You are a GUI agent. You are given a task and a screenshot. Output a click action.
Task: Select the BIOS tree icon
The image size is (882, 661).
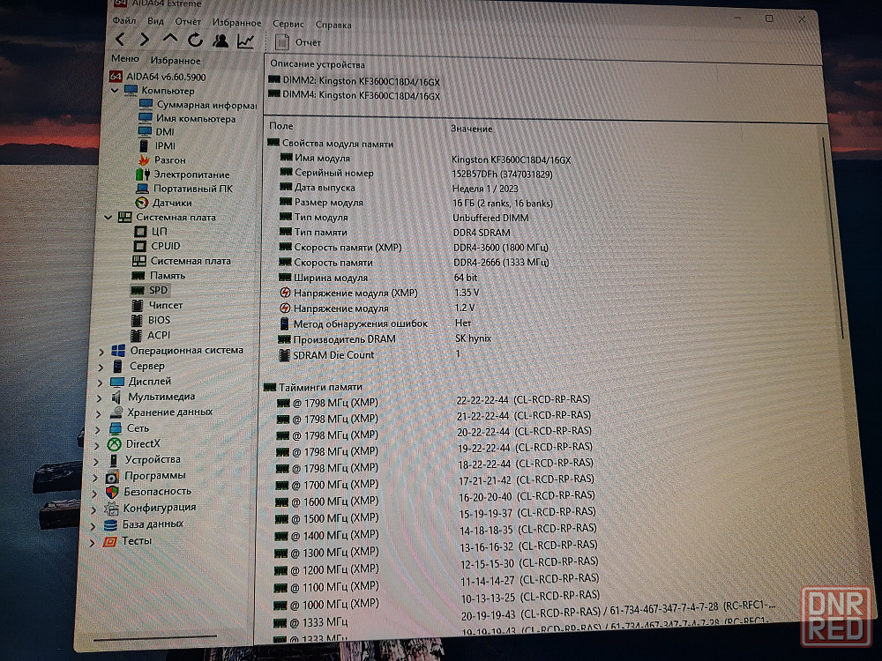click(x=136, y=321)
